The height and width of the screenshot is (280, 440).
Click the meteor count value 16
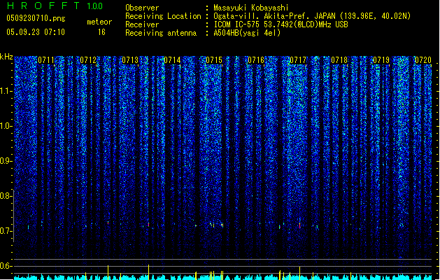[x=101, y=32]
